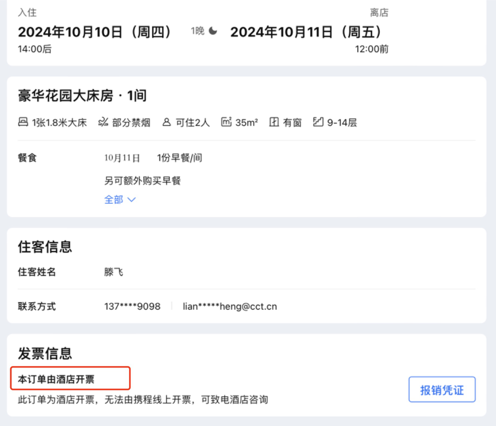Image resolution: width=496 pixels, height=426 pixels.
Task: Click the bed icon beside 1张1.8米大床
Action: 23,123
